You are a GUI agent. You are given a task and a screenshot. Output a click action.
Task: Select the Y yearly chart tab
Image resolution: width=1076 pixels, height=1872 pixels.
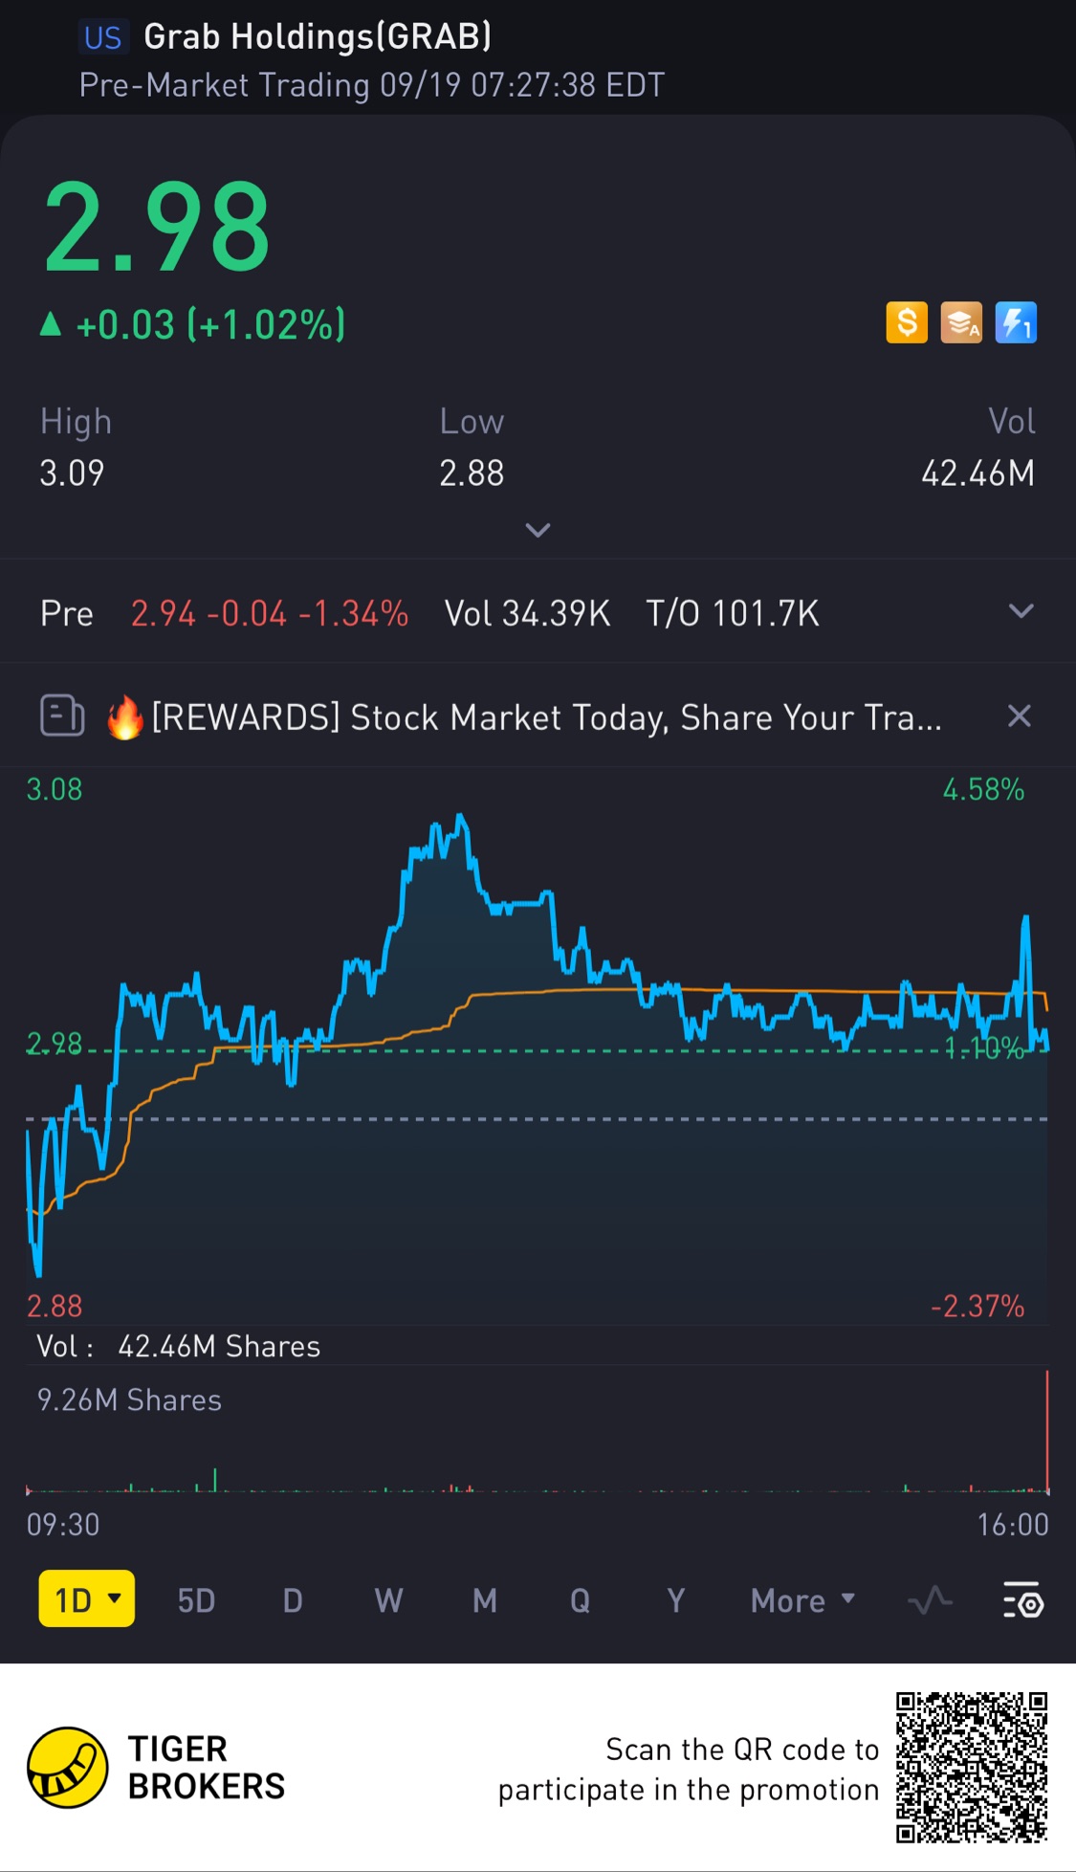coord(675,1600)
